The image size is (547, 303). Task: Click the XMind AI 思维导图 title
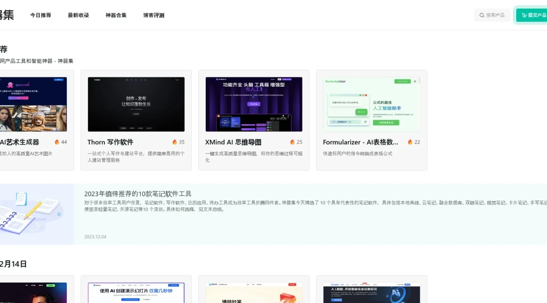[x=233, y=142]
